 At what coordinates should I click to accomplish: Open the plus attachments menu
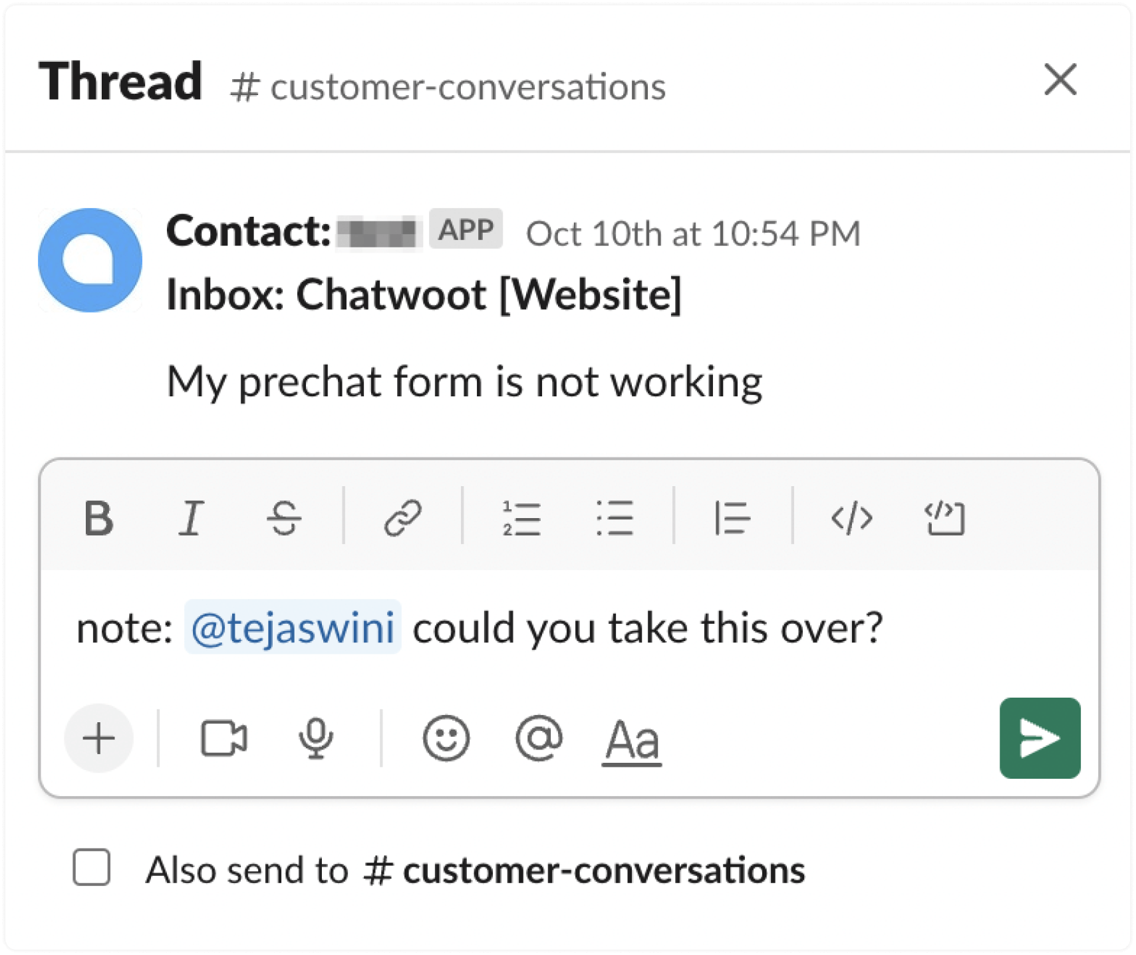click(x=99, y=738)
